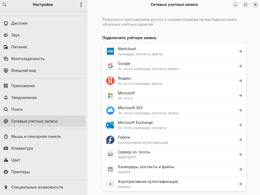Click the Microsoft Exchange icon
This screenshot has width=260, height=195.
[110, 125]
